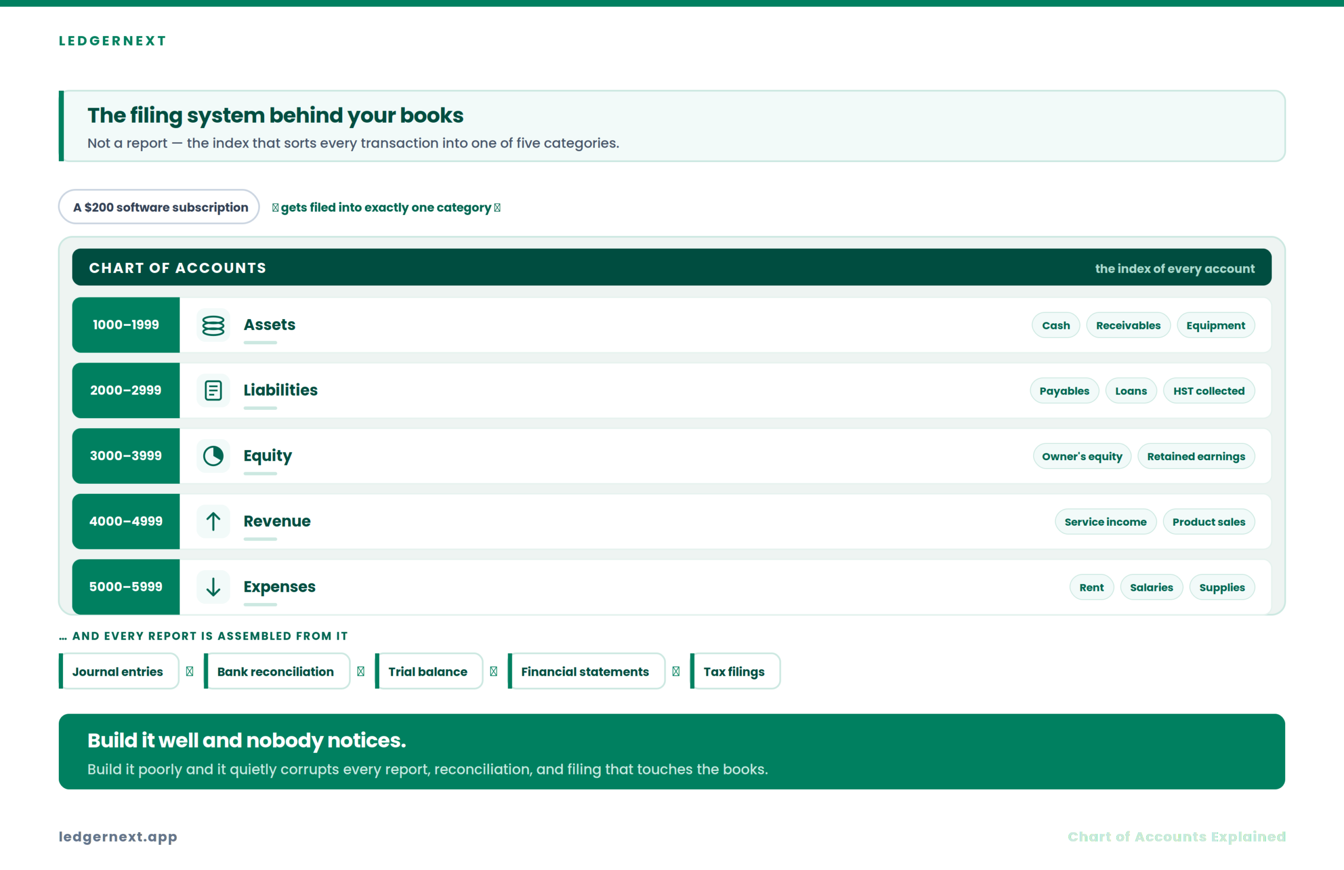
Task: Click the $200 software subscription pill
Action: [x=159, y=207]
